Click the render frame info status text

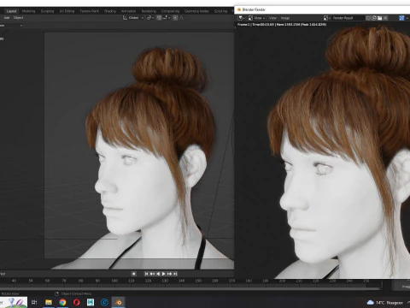click(282, 25)
